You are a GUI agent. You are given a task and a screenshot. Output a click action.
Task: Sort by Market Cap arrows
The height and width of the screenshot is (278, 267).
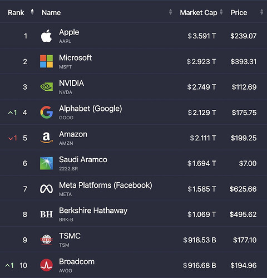[x=221, y=12]
